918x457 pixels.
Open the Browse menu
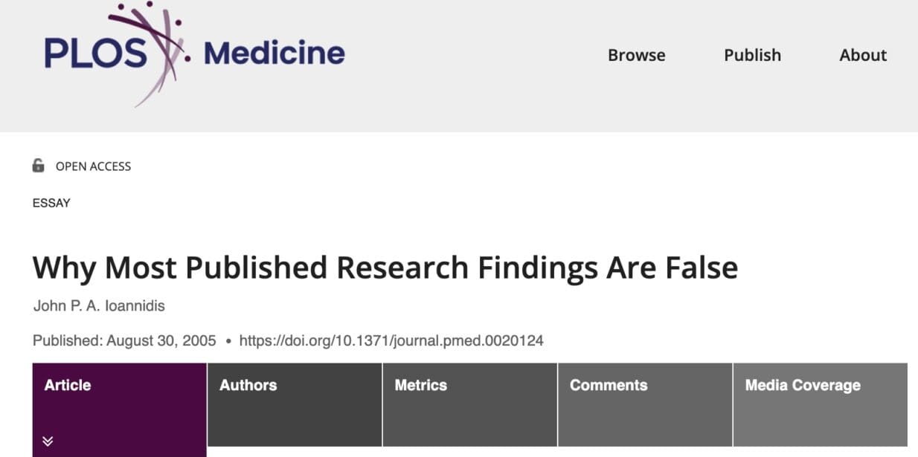click(x=636, y=55)
